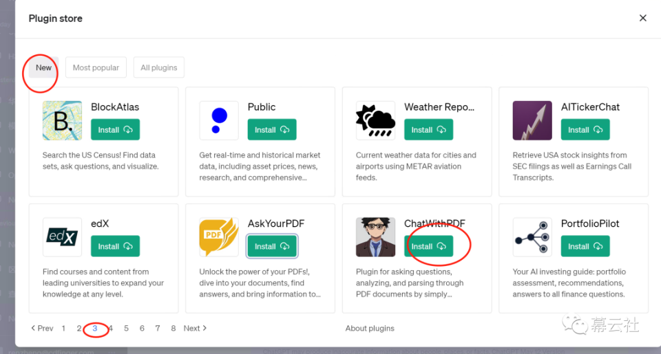Image resolution: width=661 pixels, height=354 pixels.
Task: Install the AskYourPDF plugin
Action: point(272,246)
